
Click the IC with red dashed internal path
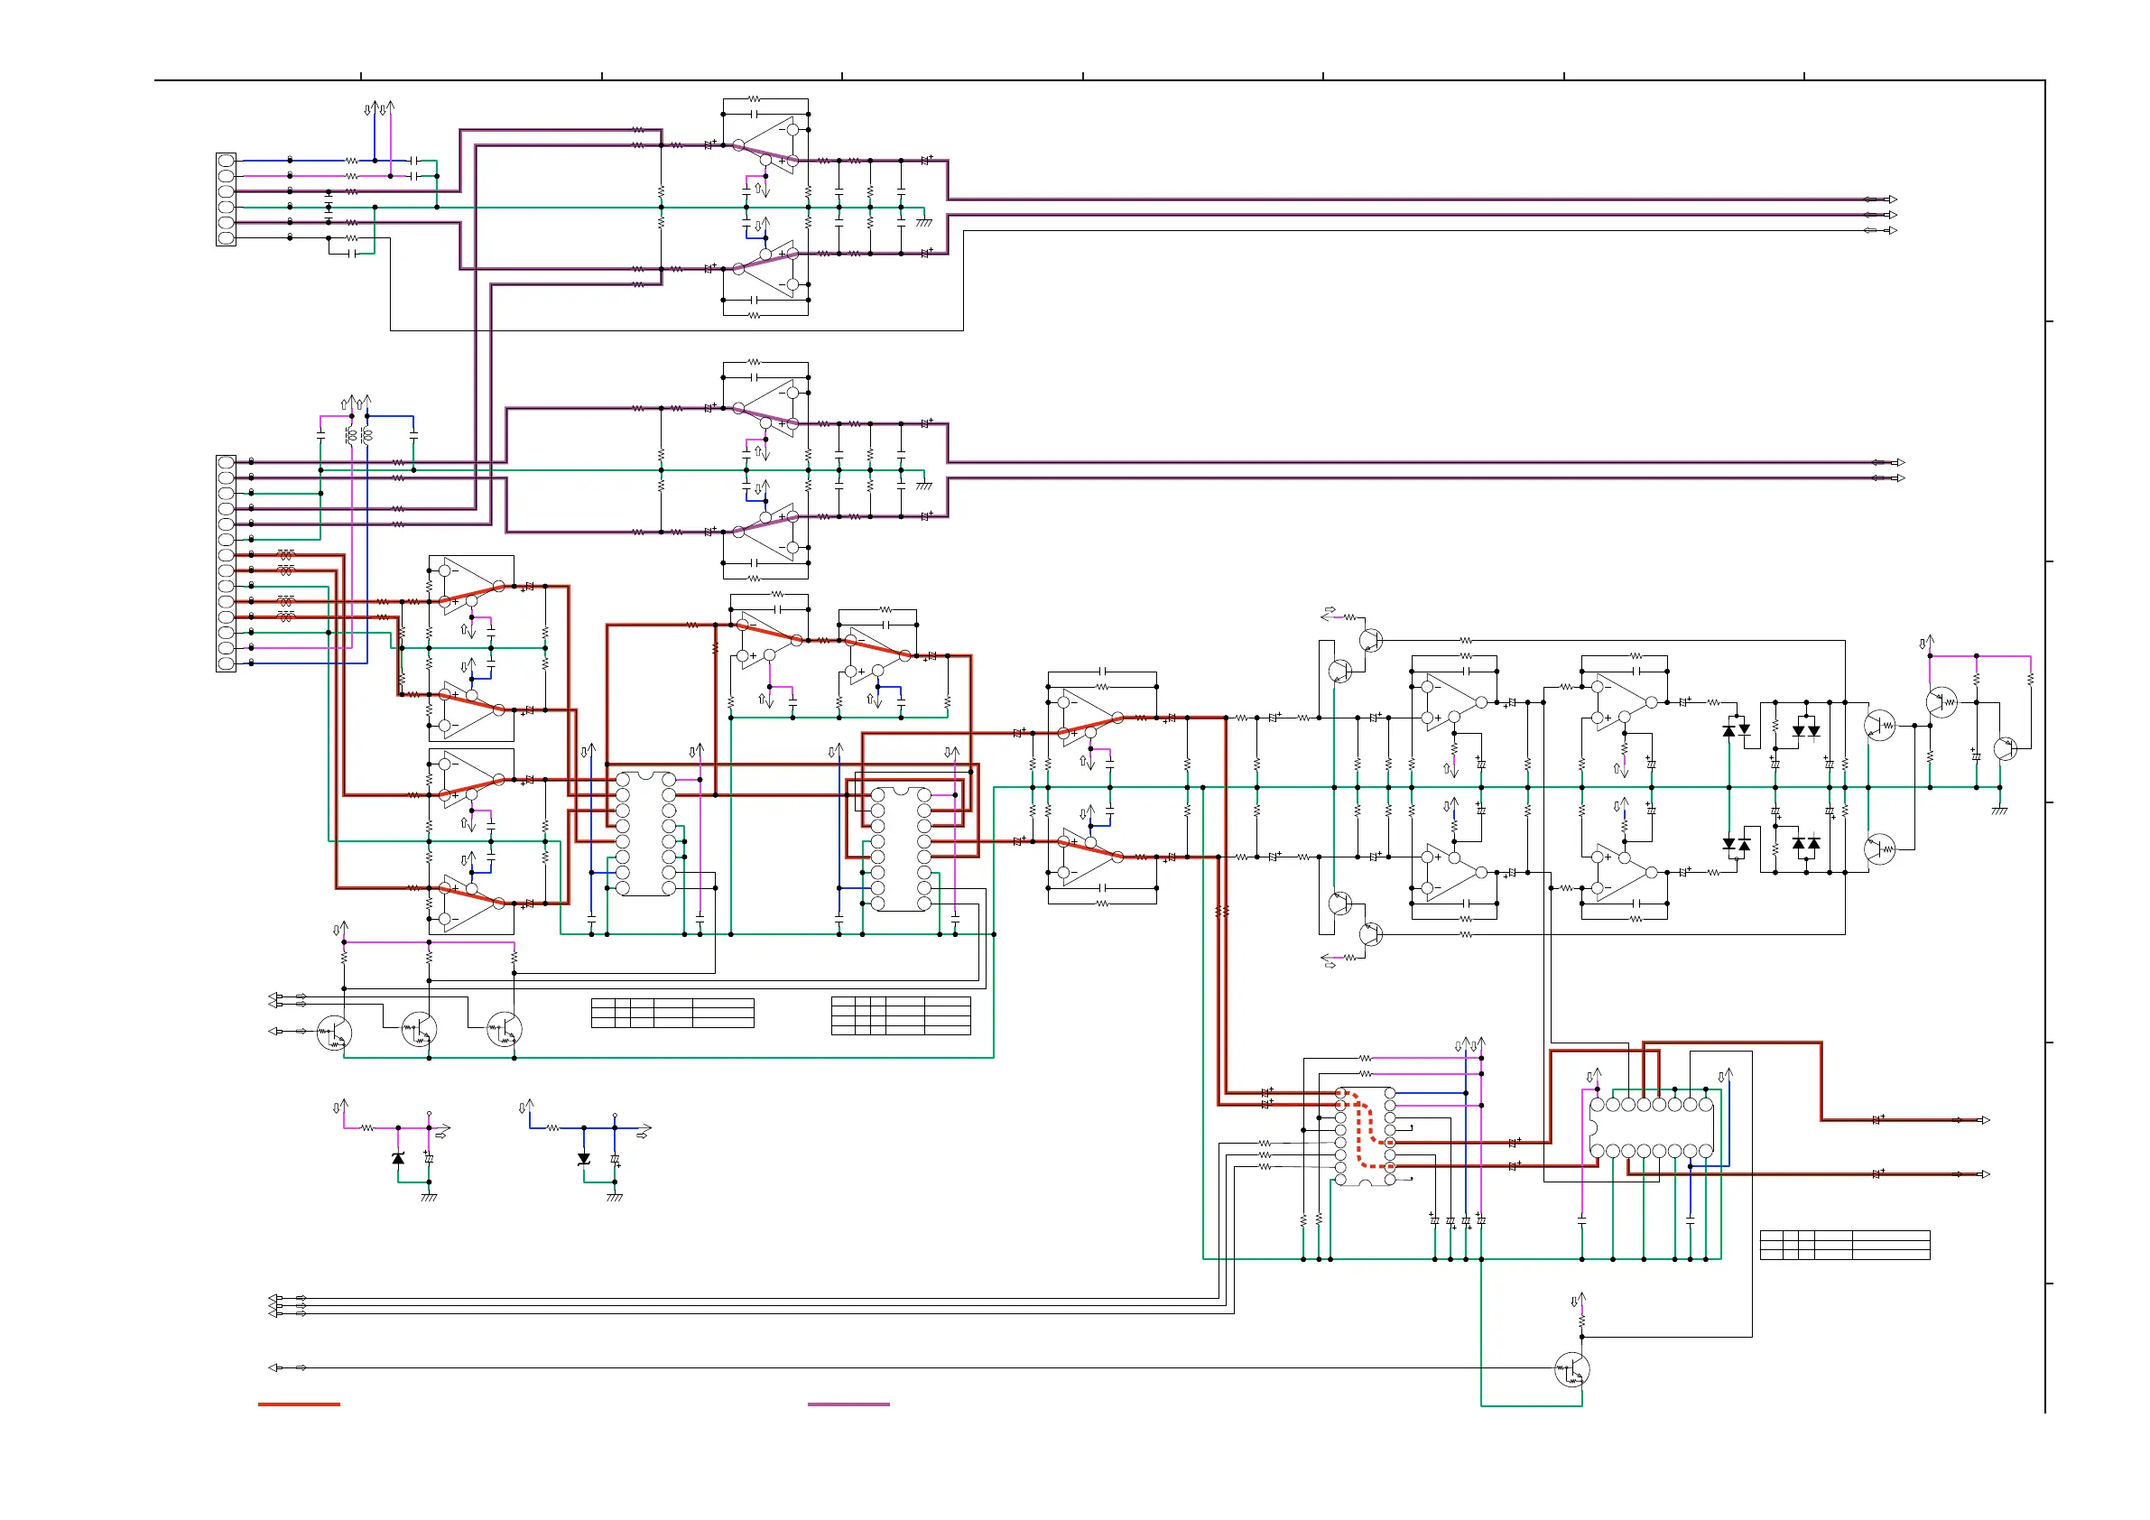pyautogui.click(x=1366, y=1137)
